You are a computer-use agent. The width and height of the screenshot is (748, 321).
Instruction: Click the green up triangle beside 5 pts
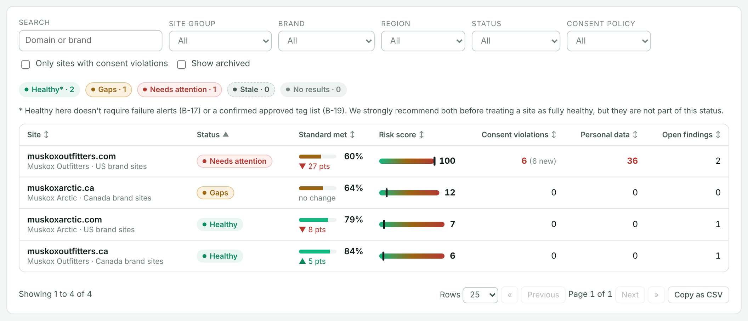(x=302, y=261)
